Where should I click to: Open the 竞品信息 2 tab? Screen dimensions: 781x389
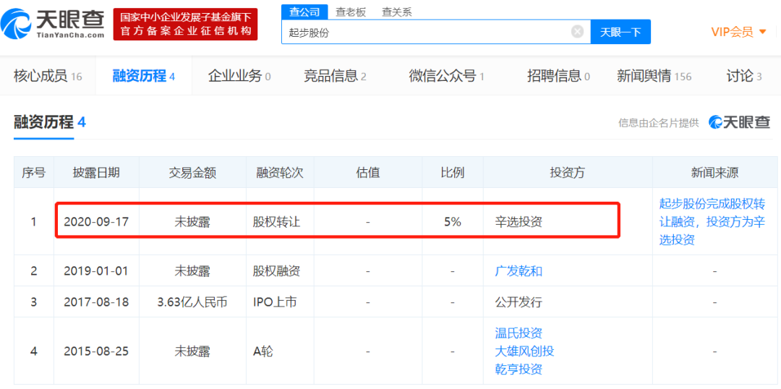click(336, 76)
